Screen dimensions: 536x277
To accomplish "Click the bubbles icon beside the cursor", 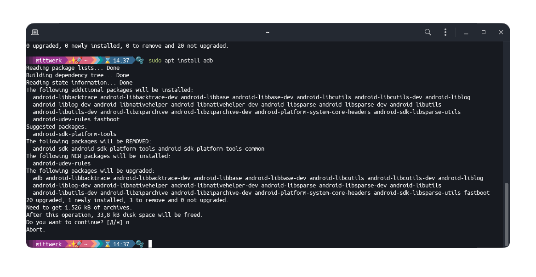I will point(139,244).
